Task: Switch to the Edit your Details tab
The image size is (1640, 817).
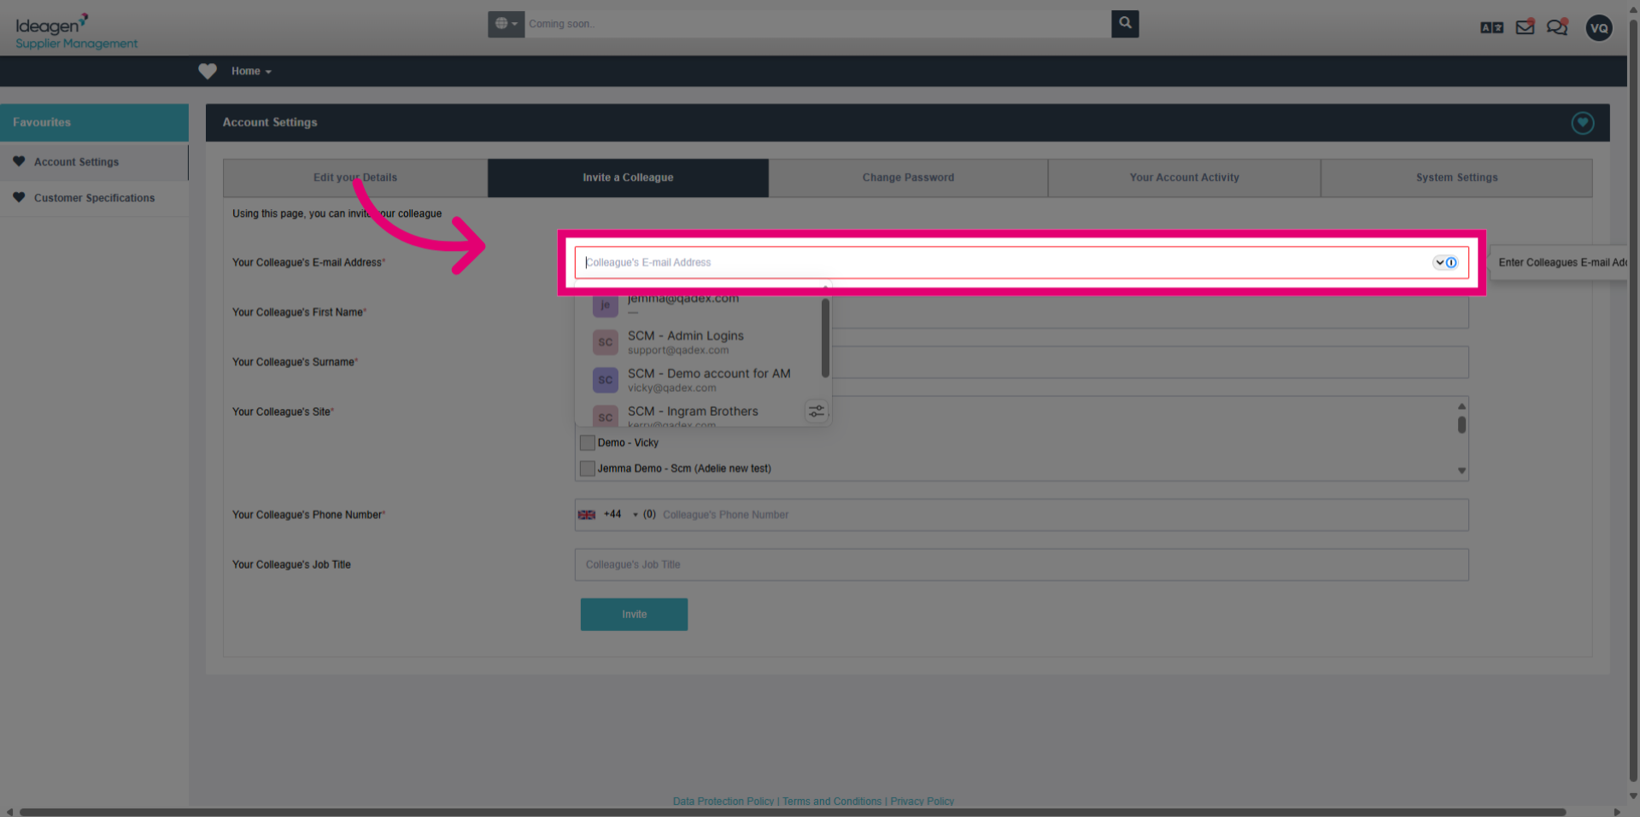Action: pos(355,178)
